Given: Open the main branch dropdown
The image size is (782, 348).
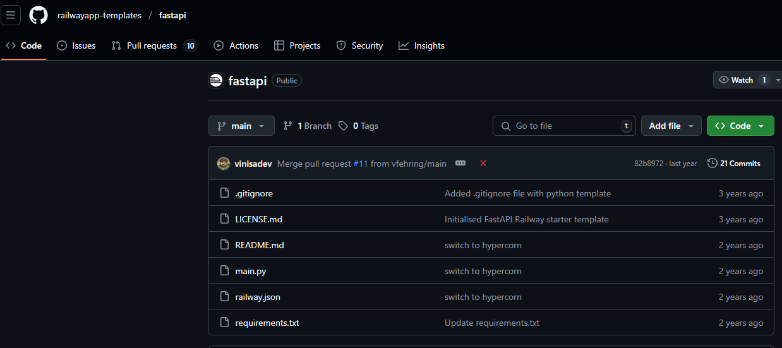Looking at the screenshot, I should [x=241, y=126].
